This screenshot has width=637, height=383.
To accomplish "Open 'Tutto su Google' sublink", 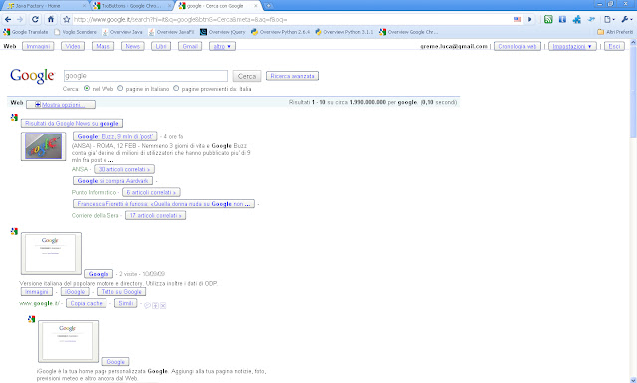I will point(121,292).
